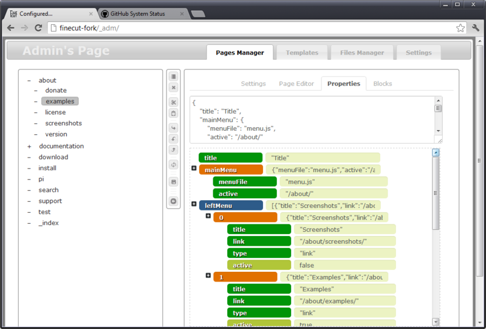Select the install page in tree

click(47, 168)
